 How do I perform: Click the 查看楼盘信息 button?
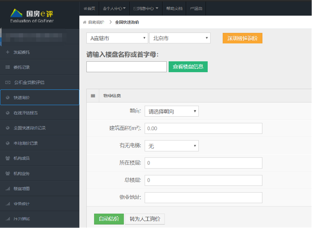click(188, 67)
